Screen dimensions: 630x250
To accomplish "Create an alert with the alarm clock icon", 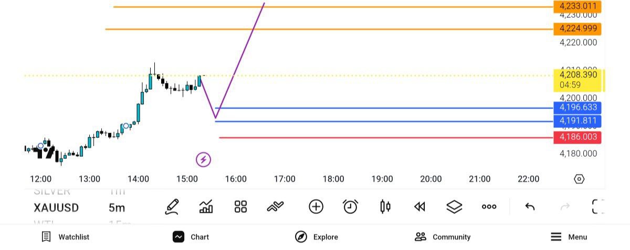I will point(350,207).
